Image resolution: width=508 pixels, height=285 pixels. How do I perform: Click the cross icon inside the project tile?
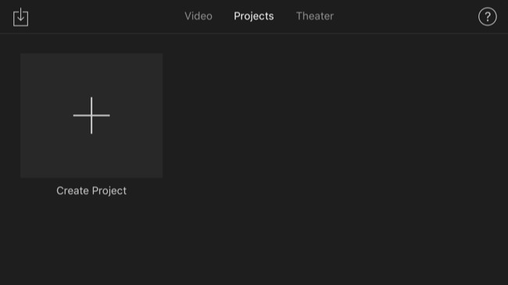[x=91, y=116]
